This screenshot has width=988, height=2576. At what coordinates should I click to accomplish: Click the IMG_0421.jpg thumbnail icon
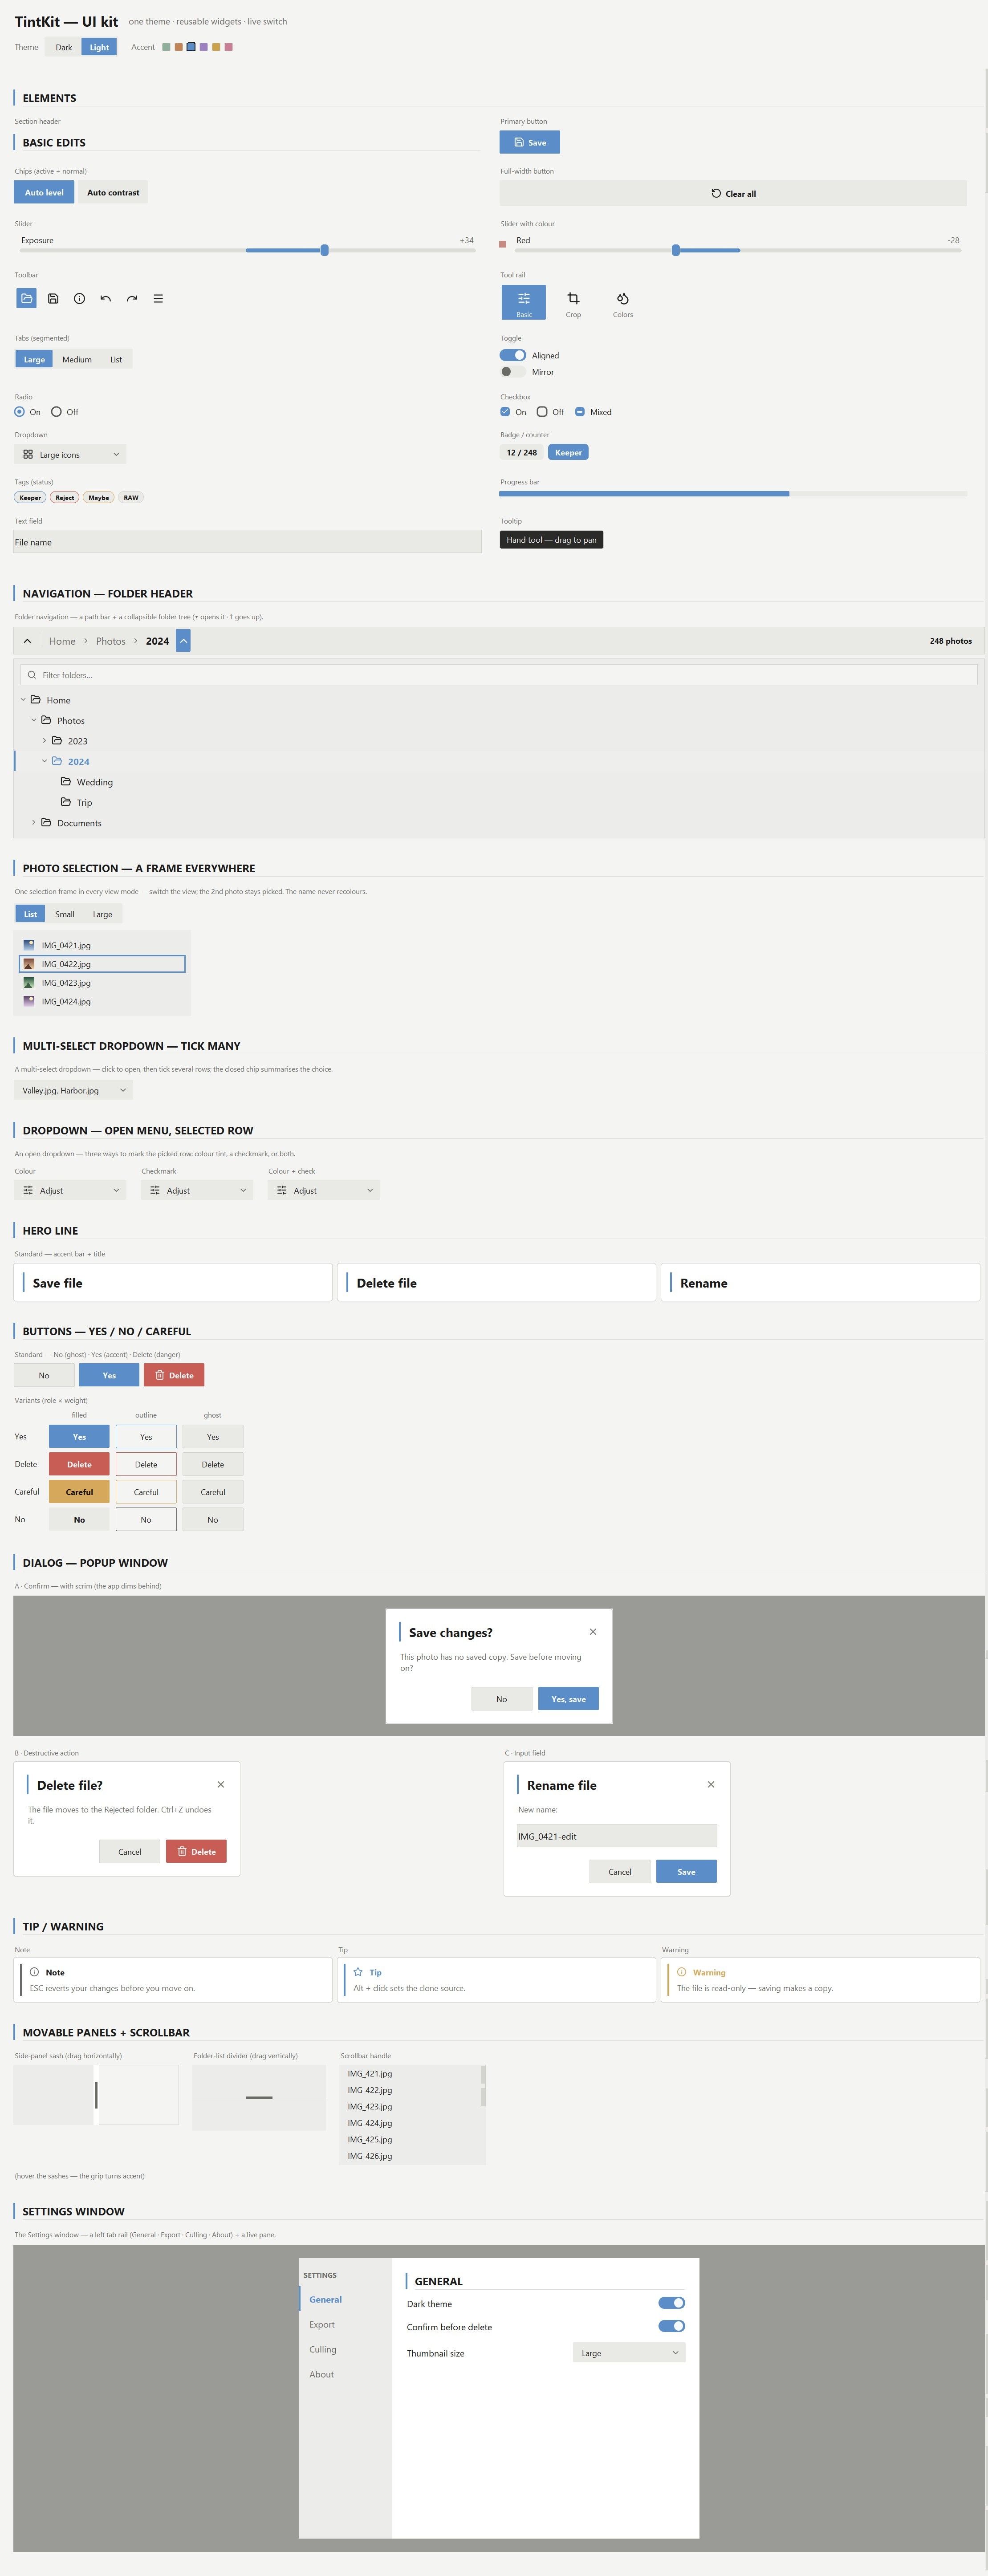pyautogui.click(x=29, y=945)
